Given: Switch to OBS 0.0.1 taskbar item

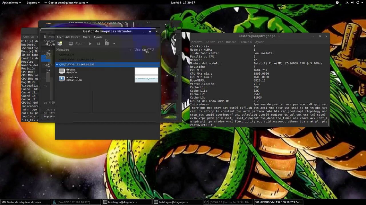Looking at the screenshot, I should (x=228, y=202).
